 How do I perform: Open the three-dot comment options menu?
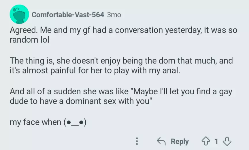coord(137,141)
